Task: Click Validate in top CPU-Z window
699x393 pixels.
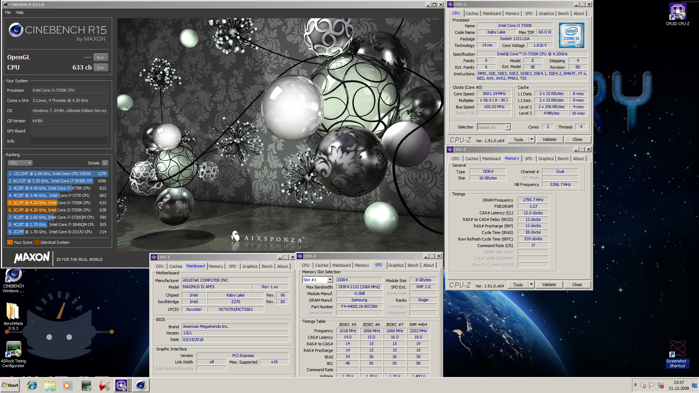Action: tap(549, 140)
